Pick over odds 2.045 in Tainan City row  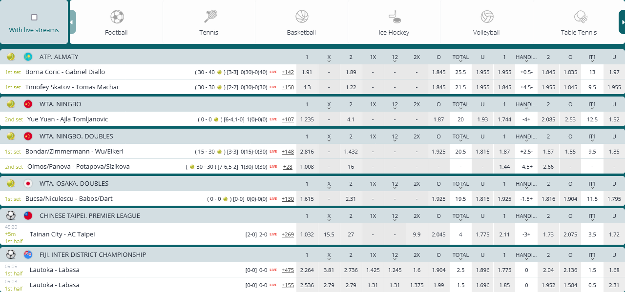(438, 234)
